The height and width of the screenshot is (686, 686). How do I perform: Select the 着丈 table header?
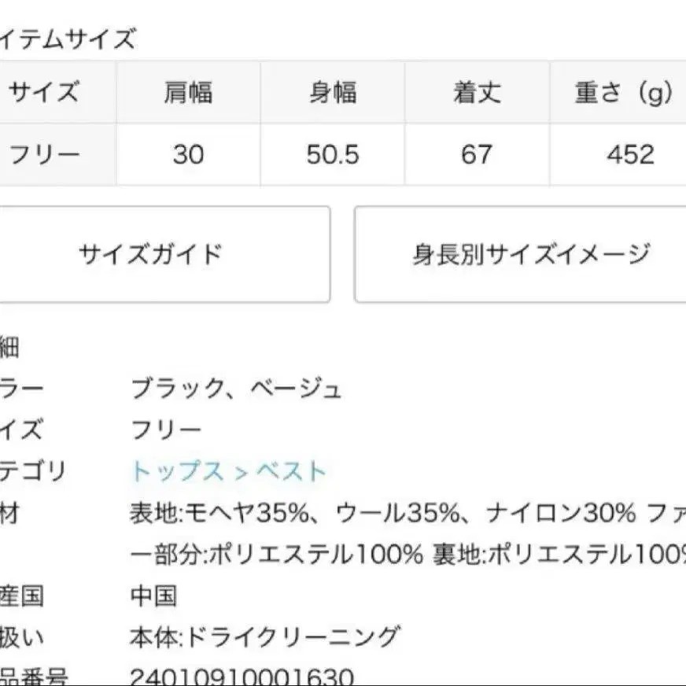click(477, 93)
